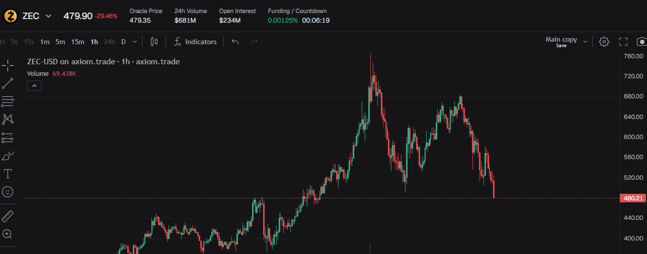Image resolution: width=647 pixels, height=254 pixels.
Task: Click the 720.00 price axis label
Action: tap(634, 76)
